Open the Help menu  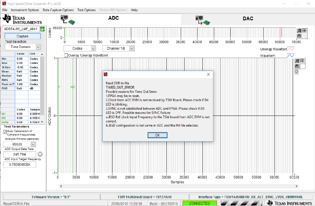pyautogui.click(x=134, y=10)
